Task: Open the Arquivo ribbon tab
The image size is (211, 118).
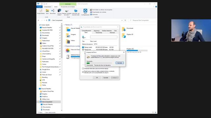Action: click(x=40, y=7)
